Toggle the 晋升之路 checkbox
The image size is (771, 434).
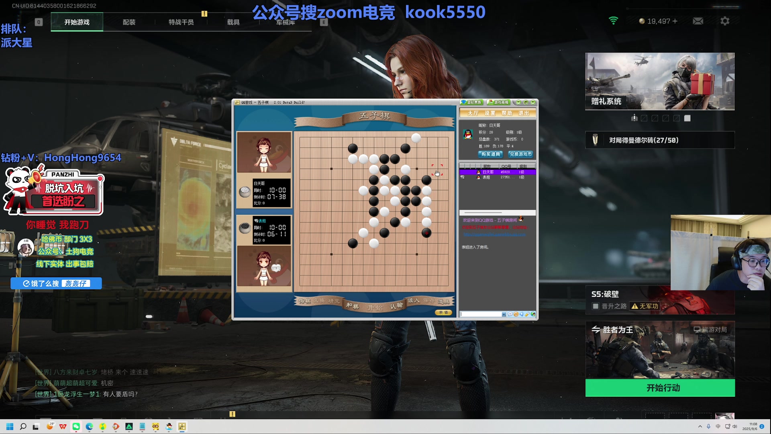pos(596,306)
